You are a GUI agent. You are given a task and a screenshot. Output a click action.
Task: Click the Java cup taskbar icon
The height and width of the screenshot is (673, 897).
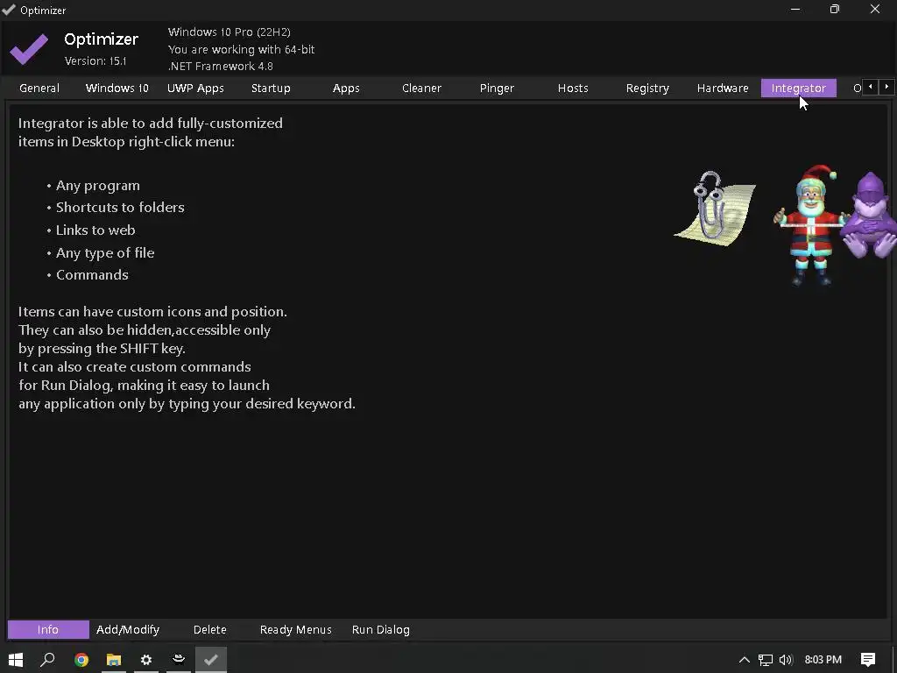point(179,660)
